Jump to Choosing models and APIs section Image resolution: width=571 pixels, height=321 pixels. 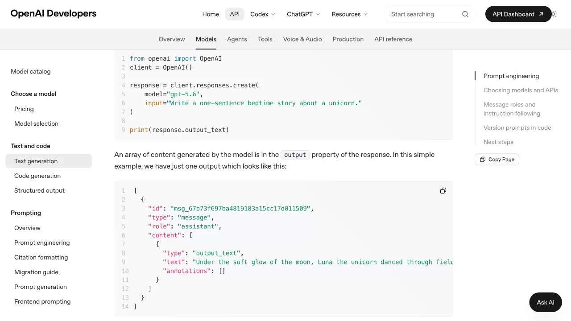point(521,90)
